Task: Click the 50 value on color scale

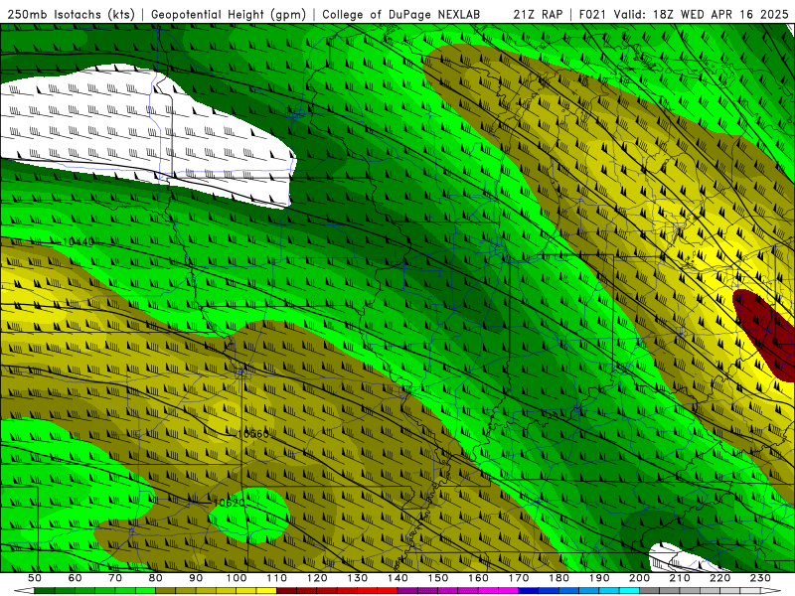Action: tap(35, 578)
